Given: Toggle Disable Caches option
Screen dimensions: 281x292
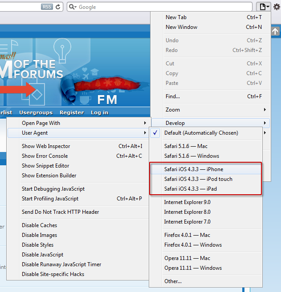Looking at the screenshot, I should pyautogui.click(x=78, y=225).
